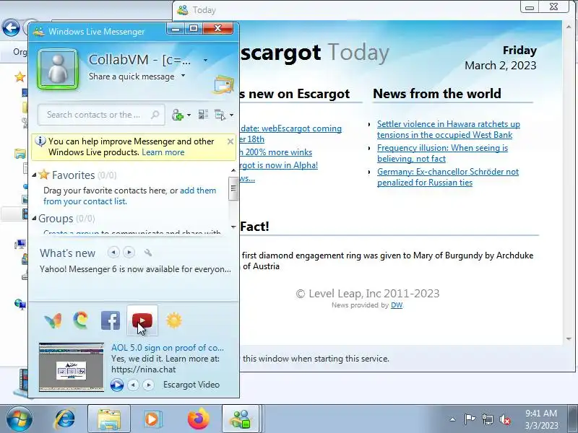Go to next Escargot Video item

(x=149, y=385)
